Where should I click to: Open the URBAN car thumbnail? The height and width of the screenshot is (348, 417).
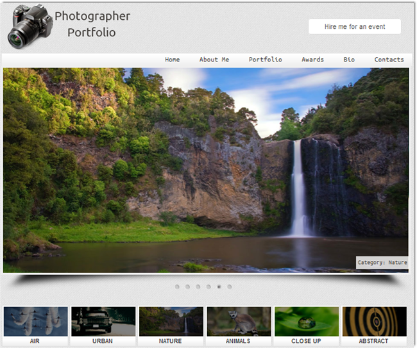coord(103,322)
